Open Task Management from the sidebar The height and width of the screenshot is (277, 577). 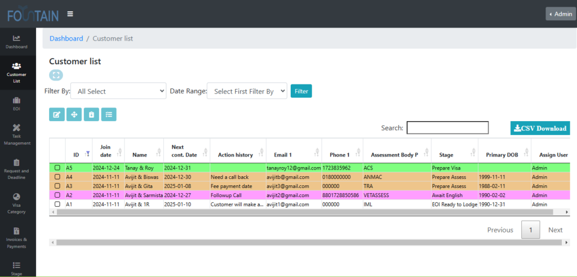[x=16, y=135]
